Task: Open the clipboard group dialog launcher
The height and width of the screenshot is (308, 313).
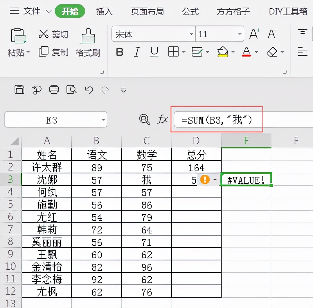Action: (102, 72)
